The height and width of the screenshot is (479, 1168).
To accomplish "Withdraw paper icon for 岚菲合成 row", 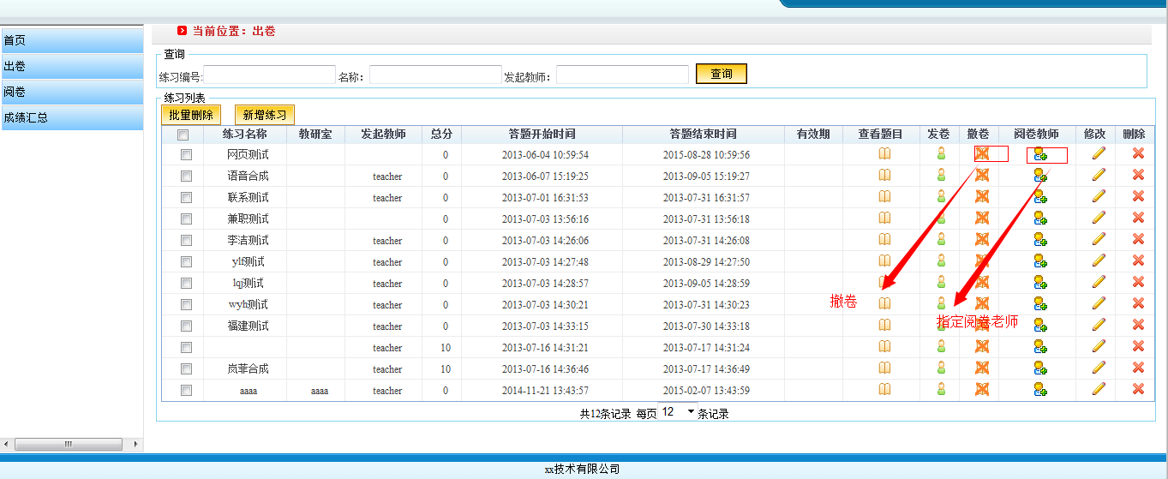I will pyautogui.click(x=982, y=368).
